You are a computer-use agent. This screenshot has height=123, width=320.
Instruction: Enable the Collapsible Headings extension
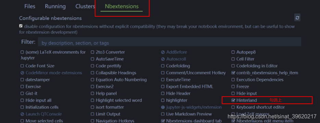[92, 73]
